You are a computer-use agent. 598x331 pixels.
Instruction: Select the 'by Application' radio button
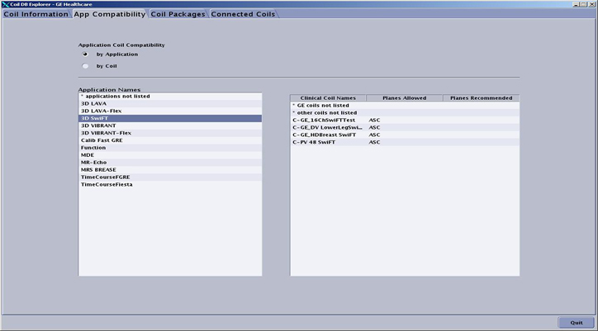tap(85, 54)
